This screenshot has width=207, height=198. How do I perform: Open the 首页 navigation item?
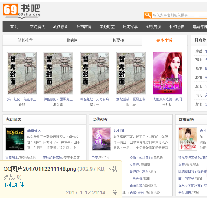click(x=14, y=27)
